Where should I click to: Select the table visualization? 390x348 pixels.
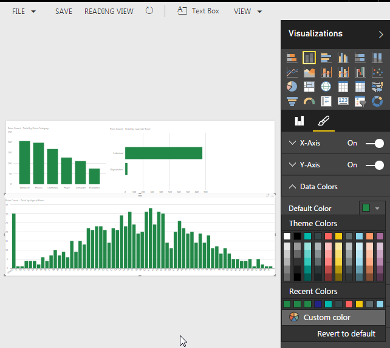pos(343,87)
